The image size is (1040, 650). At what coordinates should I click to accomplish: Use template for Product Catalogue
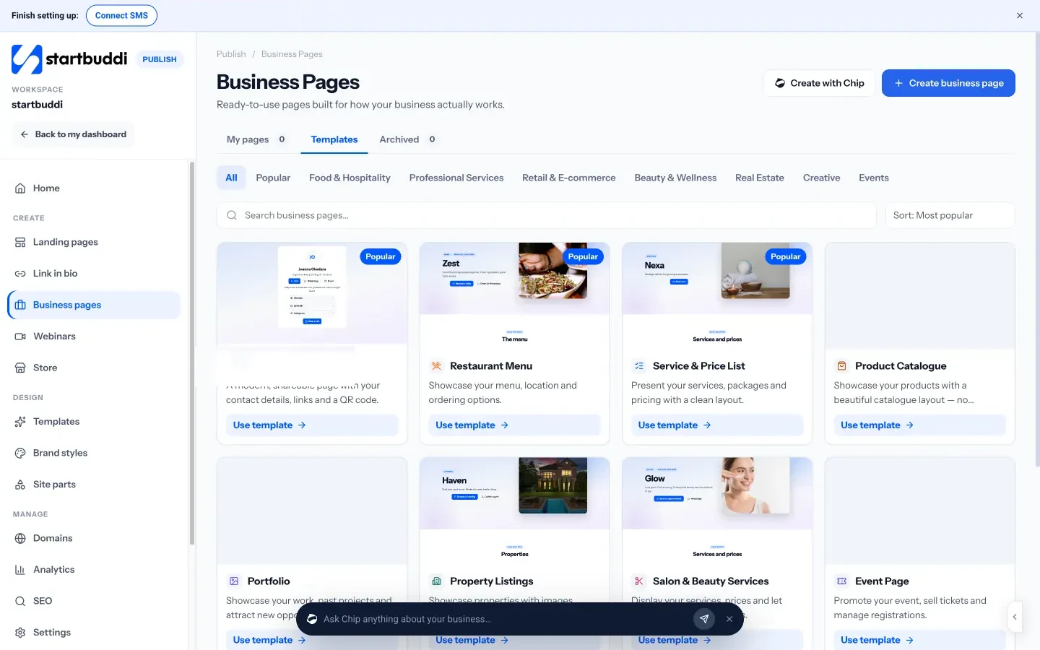click(x=919, y=425)
